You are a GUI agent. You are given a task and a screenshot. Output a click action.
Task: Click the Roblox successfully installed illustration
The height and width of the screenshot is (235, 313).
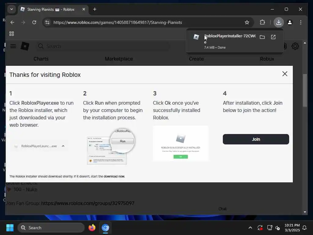click(180, 143)
